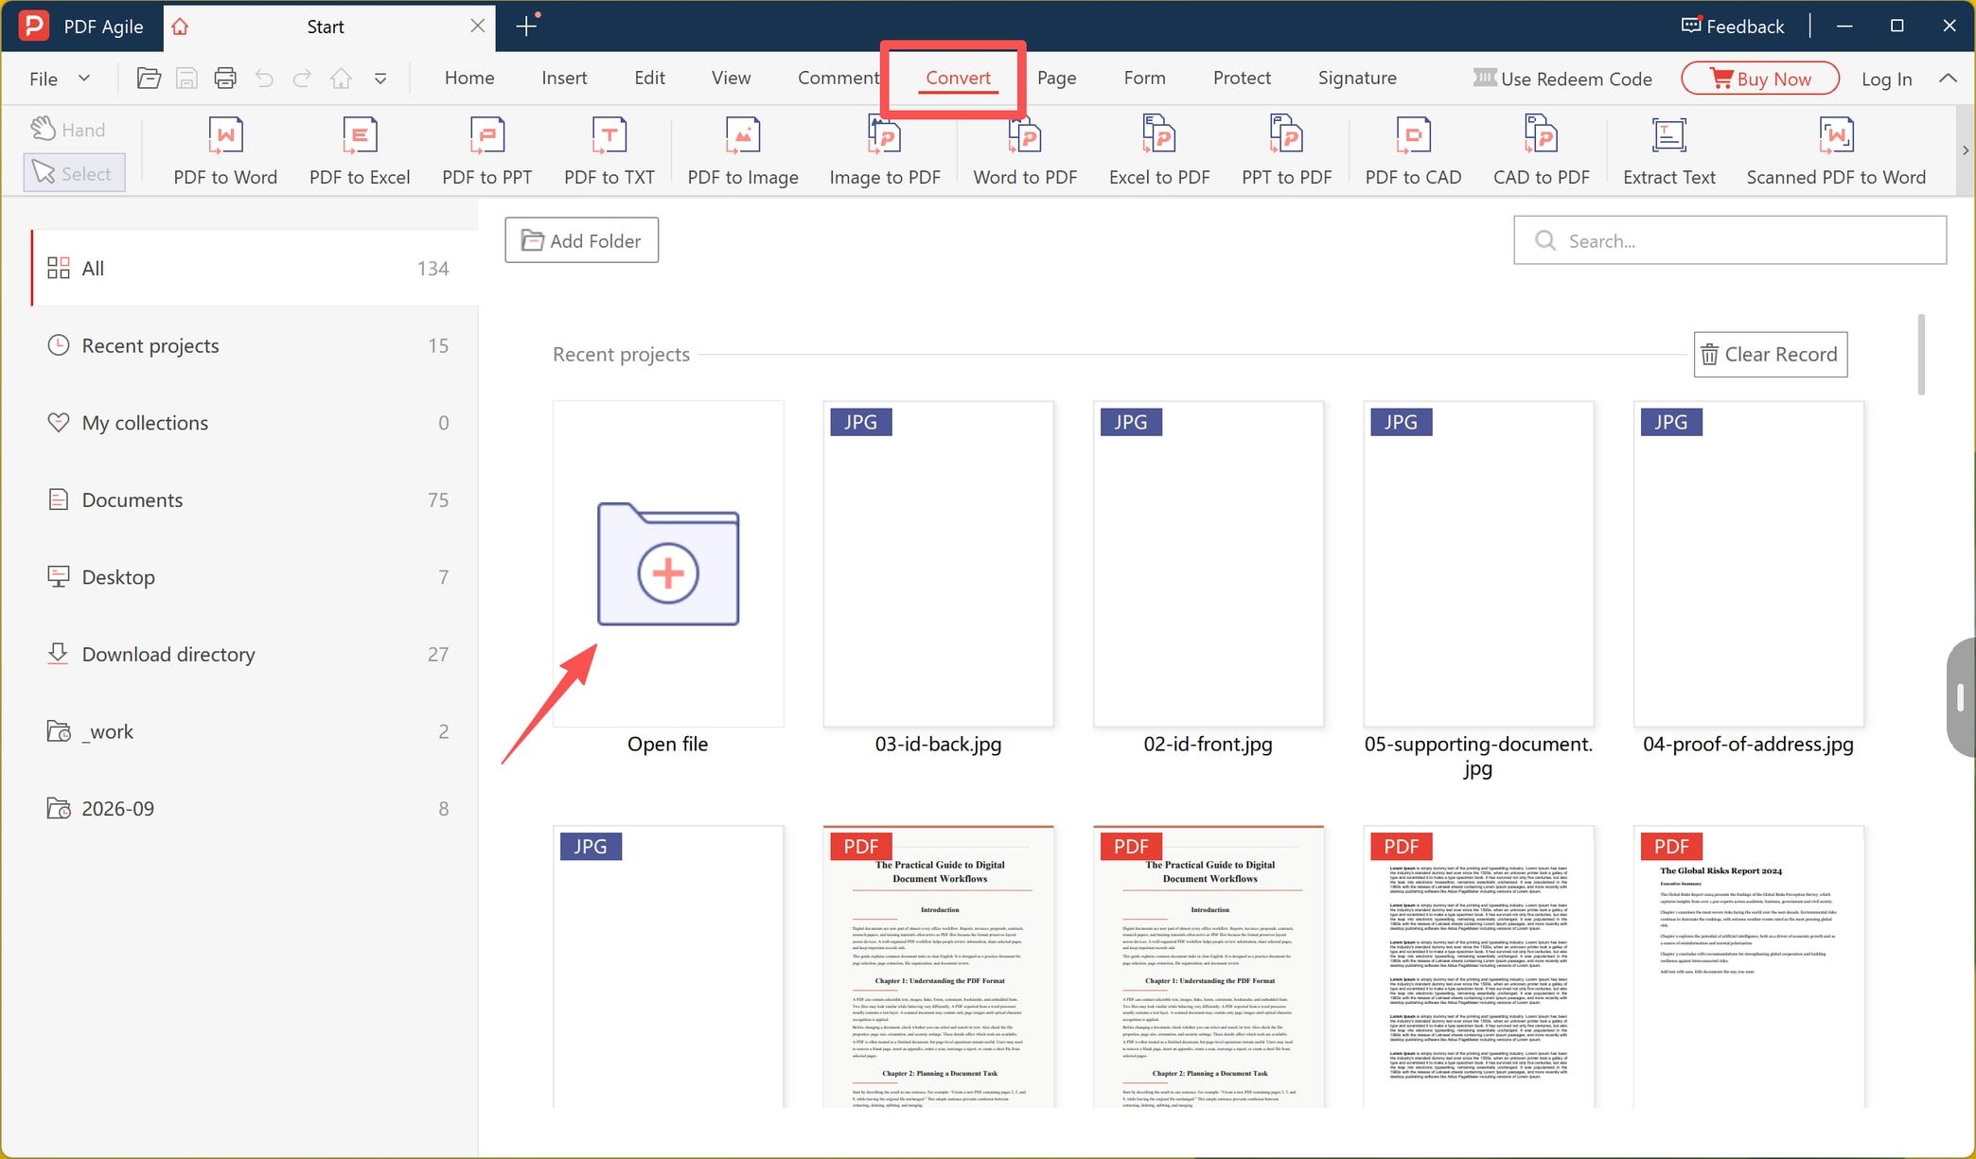Open the PDF to CAD tool

[x=1413, y=151]
